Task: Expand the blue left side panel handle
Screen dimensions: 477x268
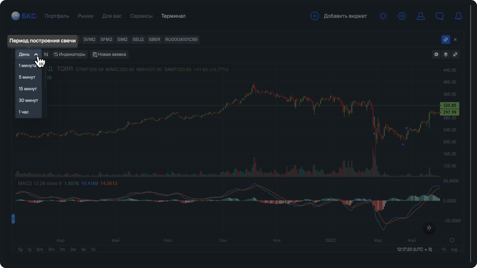Action: point(13,219)
